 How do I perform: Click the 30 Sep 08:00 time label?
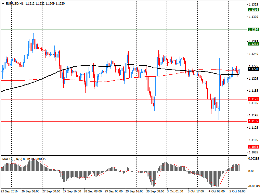coord(155,191)
